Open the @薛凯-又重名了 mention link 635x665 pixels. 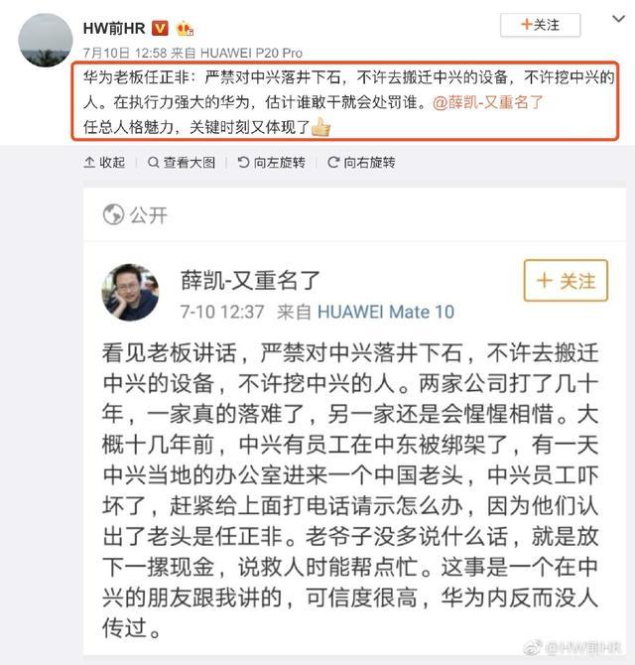(488, 102)
